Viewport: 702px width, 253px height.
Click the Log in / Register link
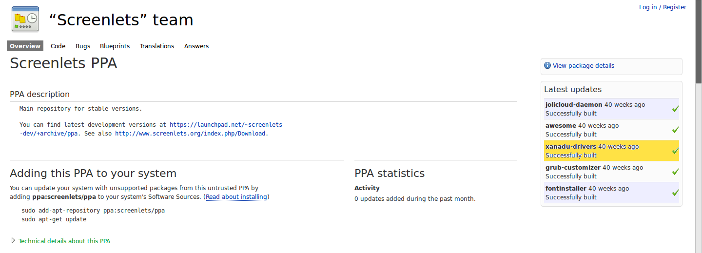[662, 7]
